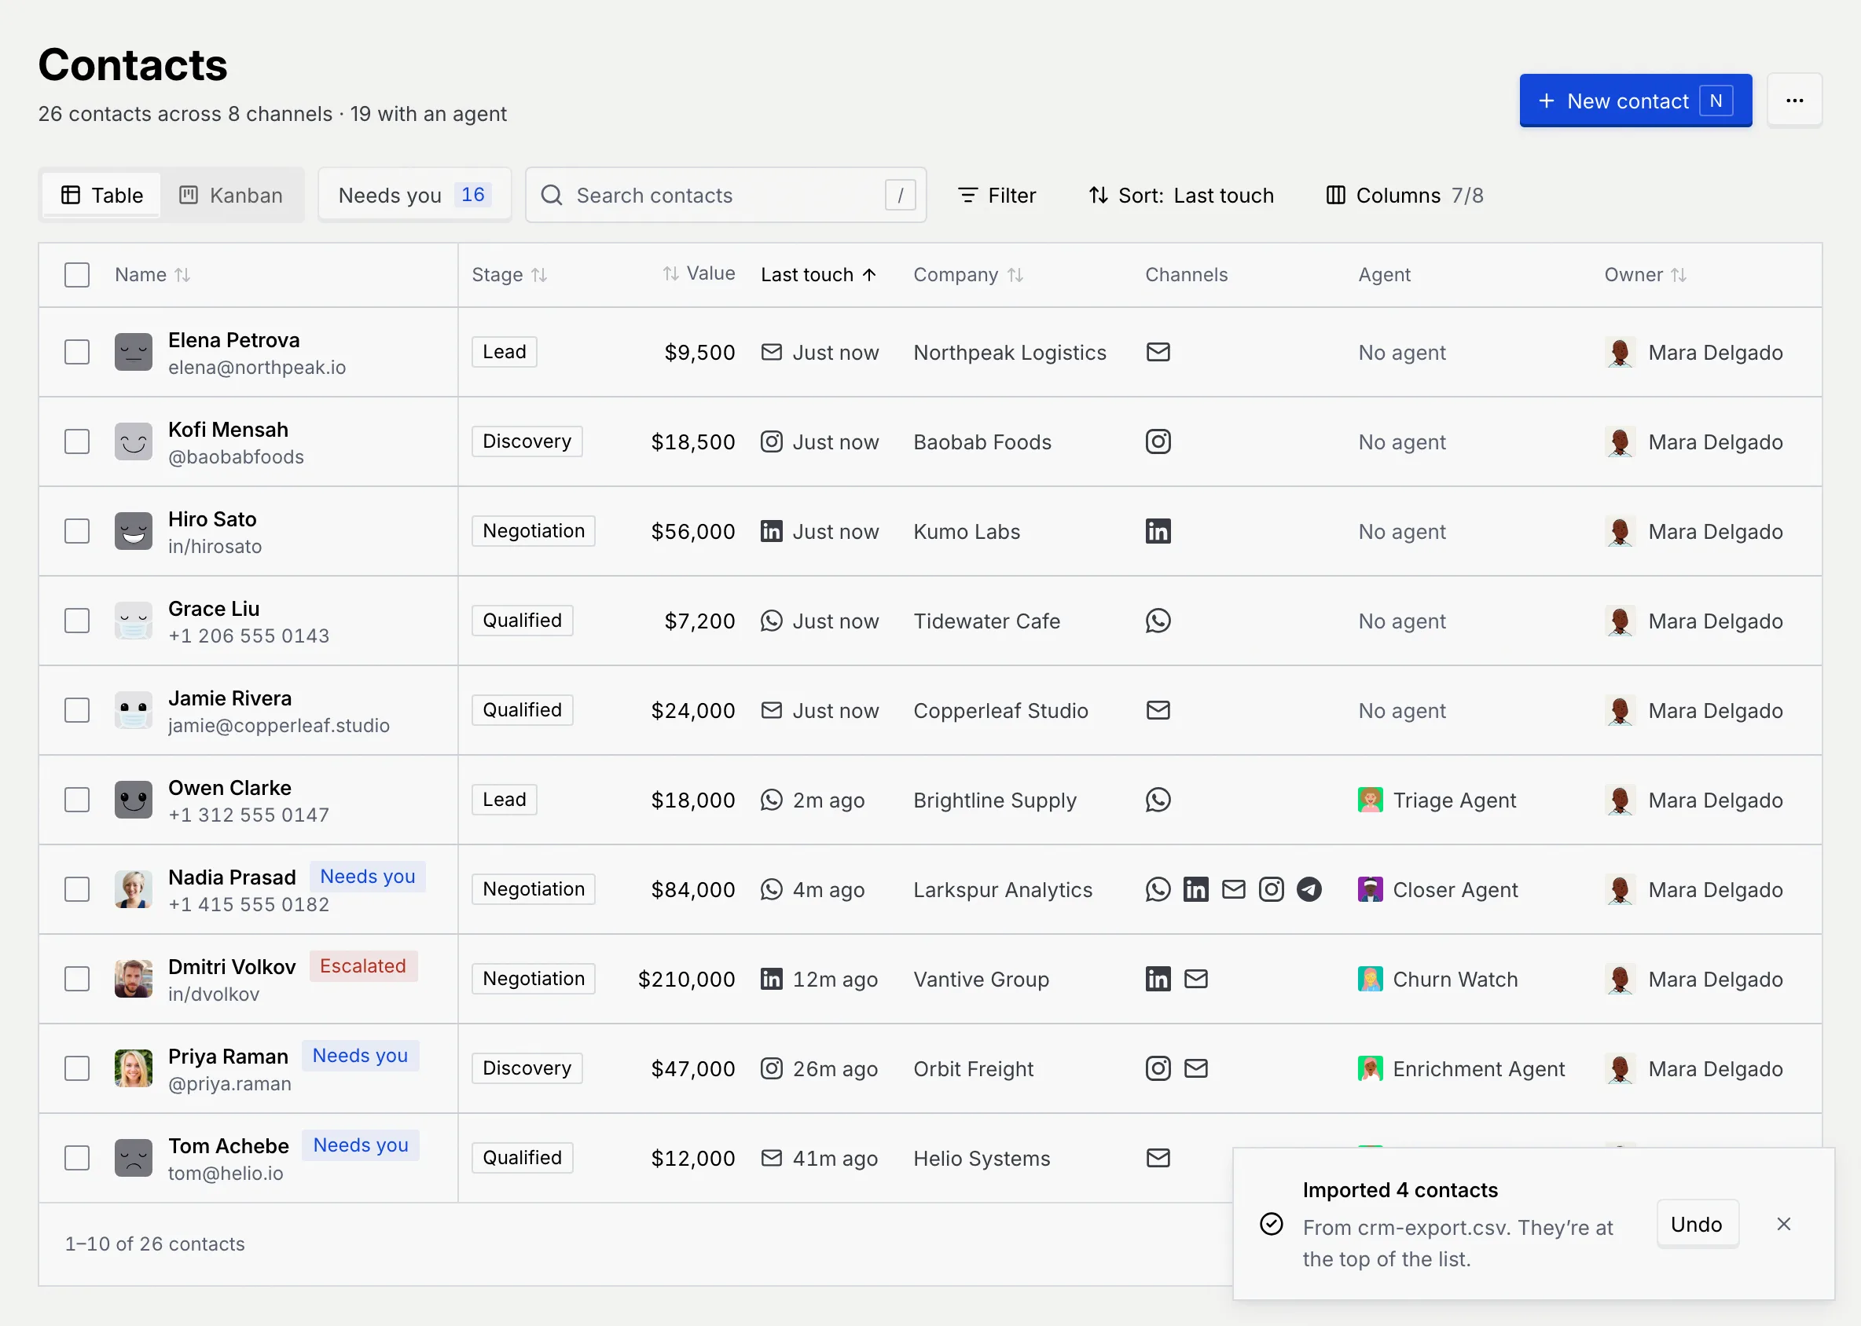Click the search magnifier icon
Screen dimensions: 1861x1326
pos(552,195)
